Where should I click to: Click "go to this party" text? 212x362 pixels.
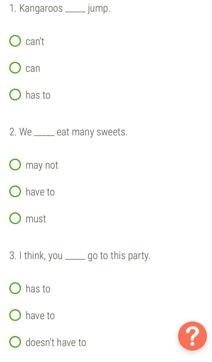[119, 256]
